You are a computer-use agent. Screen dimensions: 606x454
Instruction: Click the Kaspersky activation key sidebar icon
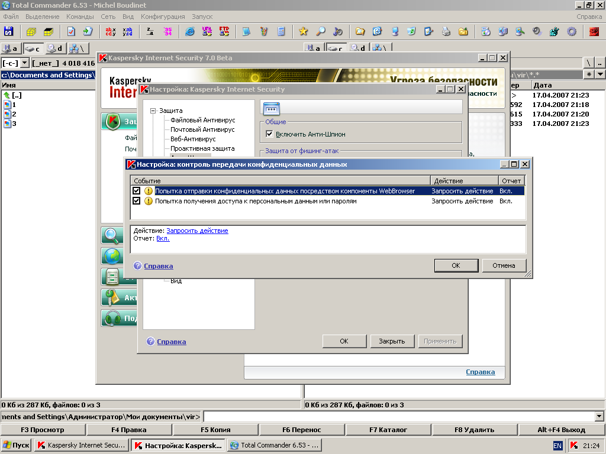[x=112, y=297]
